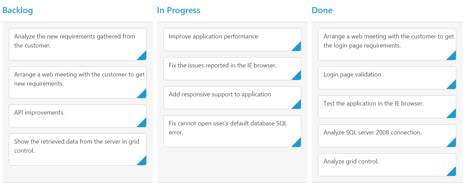The width and height of the screenshot is (464, 184).
Task: Click corner triangle on 'Show the retrieved data' card
Action: [143, 162]
